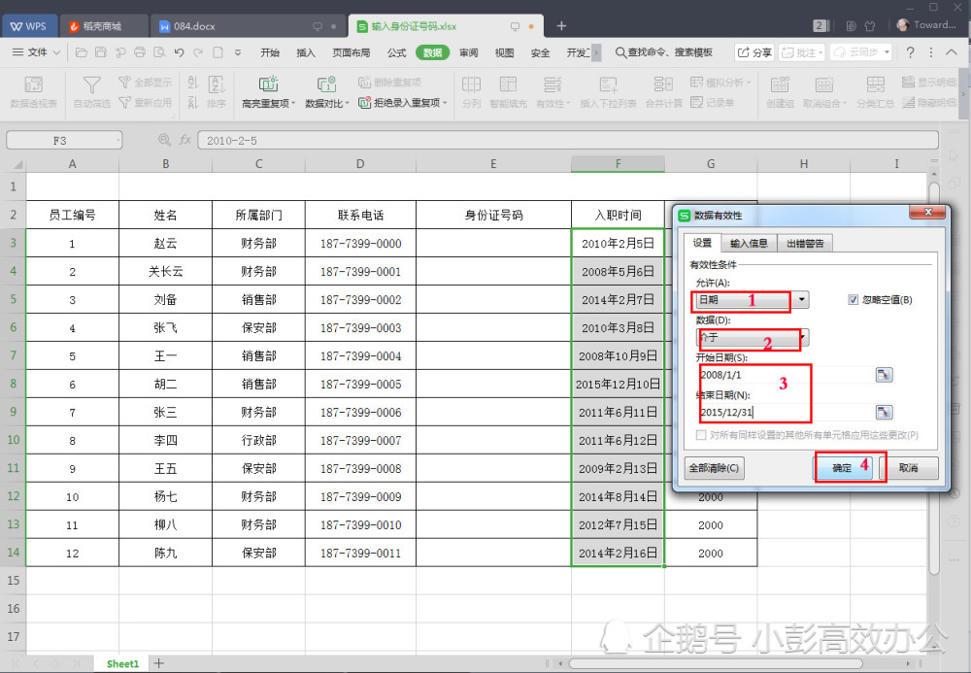Click the 重新应用 filter button
The width and height of the screenshot is (971, 673).
146,102
